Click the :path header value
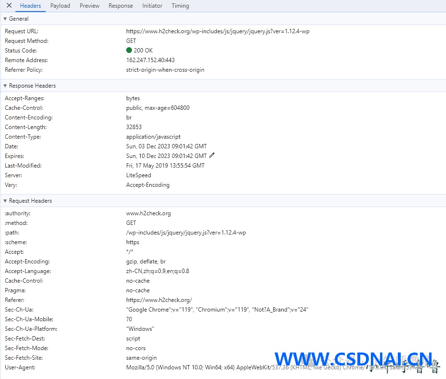 pos(186,233)
